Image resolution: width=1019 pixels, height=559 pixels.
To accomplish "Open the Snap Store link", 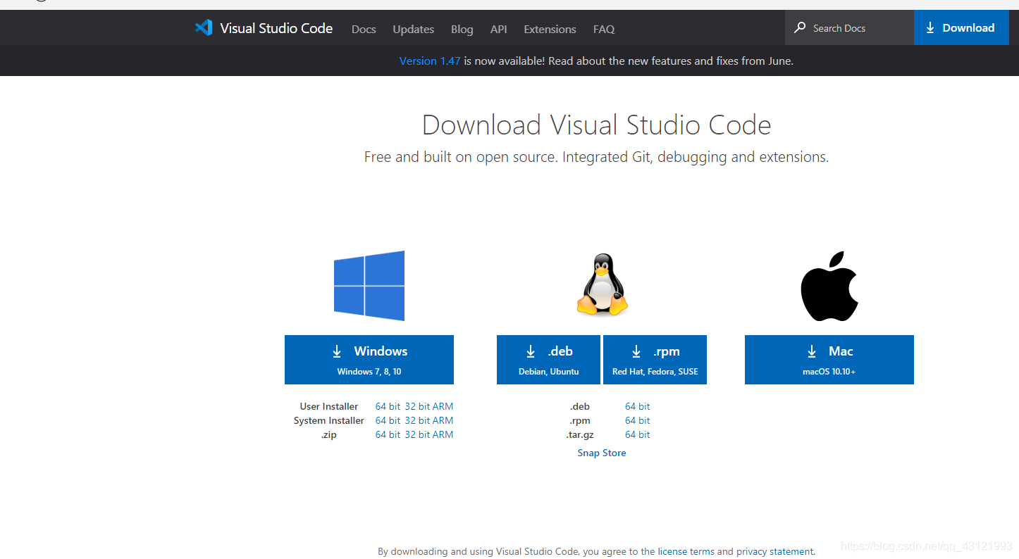I will 602,453.
